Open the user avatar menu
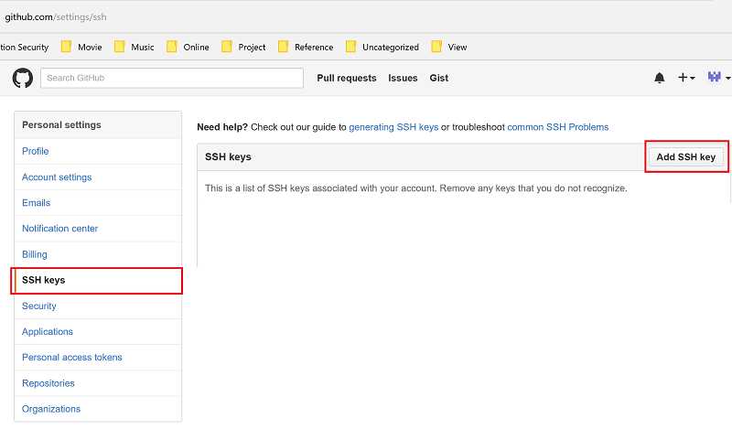This screenshot has height=429, width=732. 719,77
